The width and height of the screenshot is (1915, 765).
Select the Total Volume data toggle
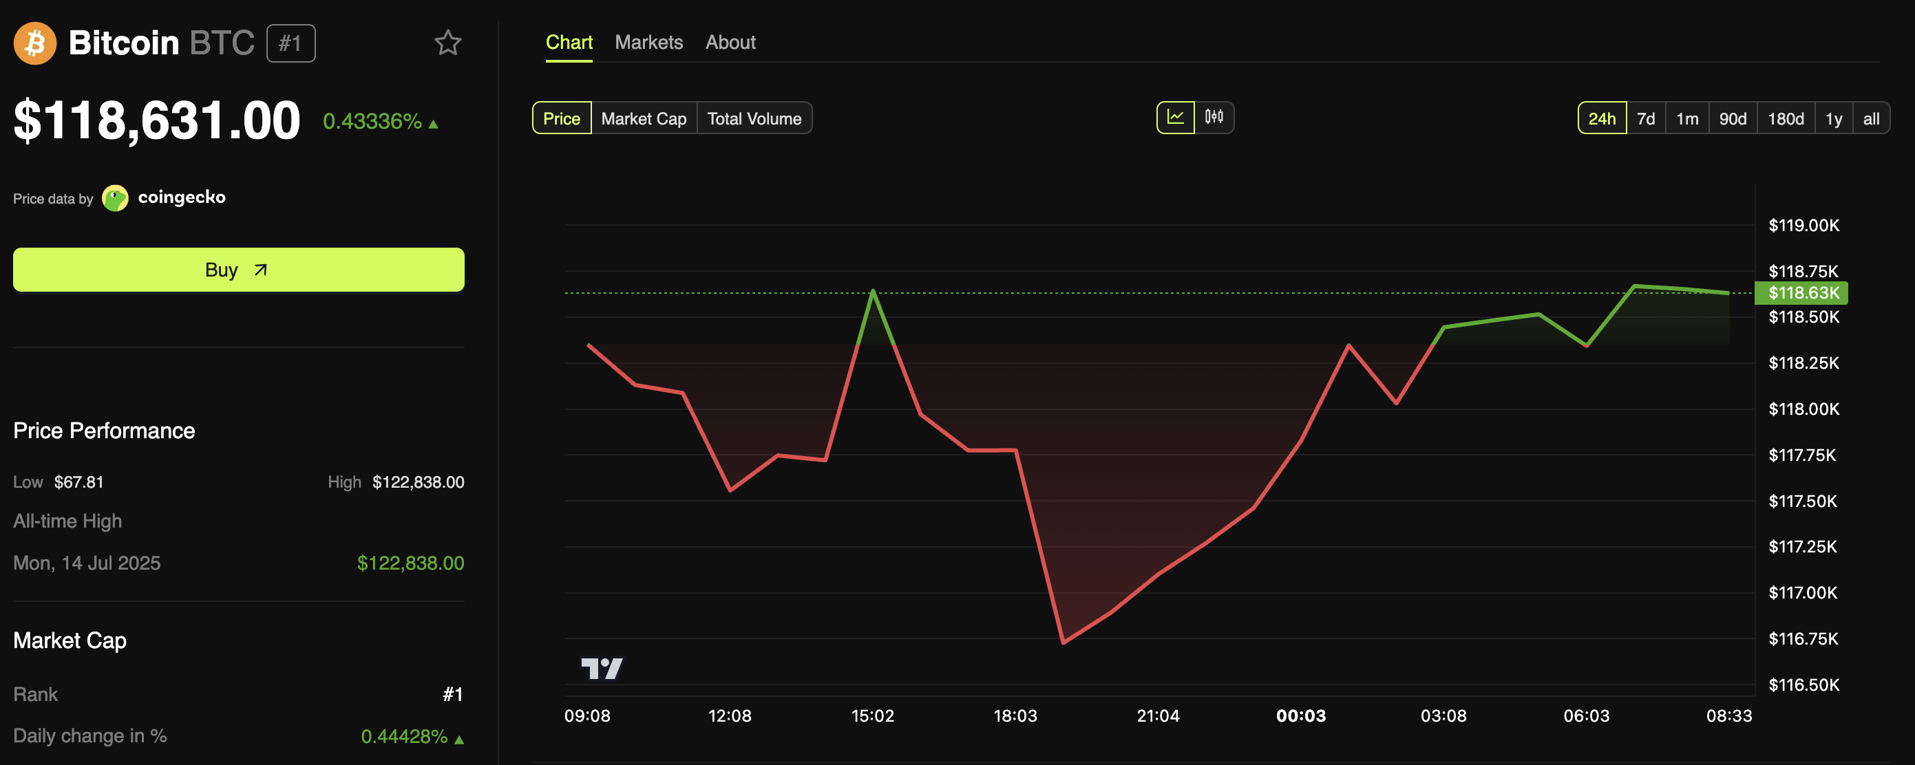click(754, 119)
